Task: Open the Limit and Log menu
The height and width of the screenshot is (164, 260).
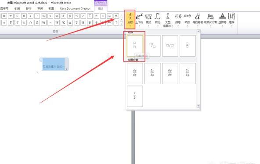Action: pos(210,19)
